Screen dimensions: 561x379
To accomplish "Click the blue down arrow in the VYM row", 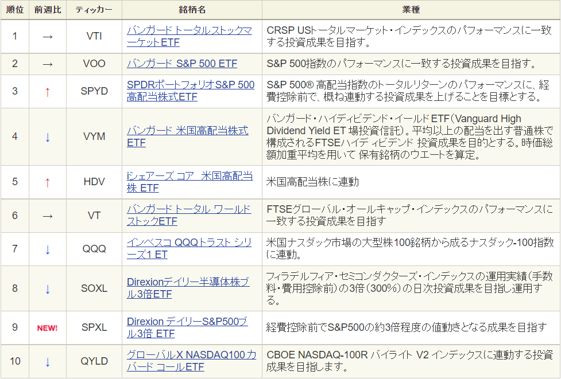I will [48, 137].
